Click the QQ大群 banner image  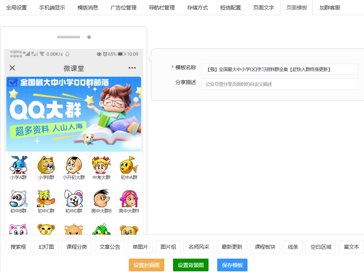74,114
